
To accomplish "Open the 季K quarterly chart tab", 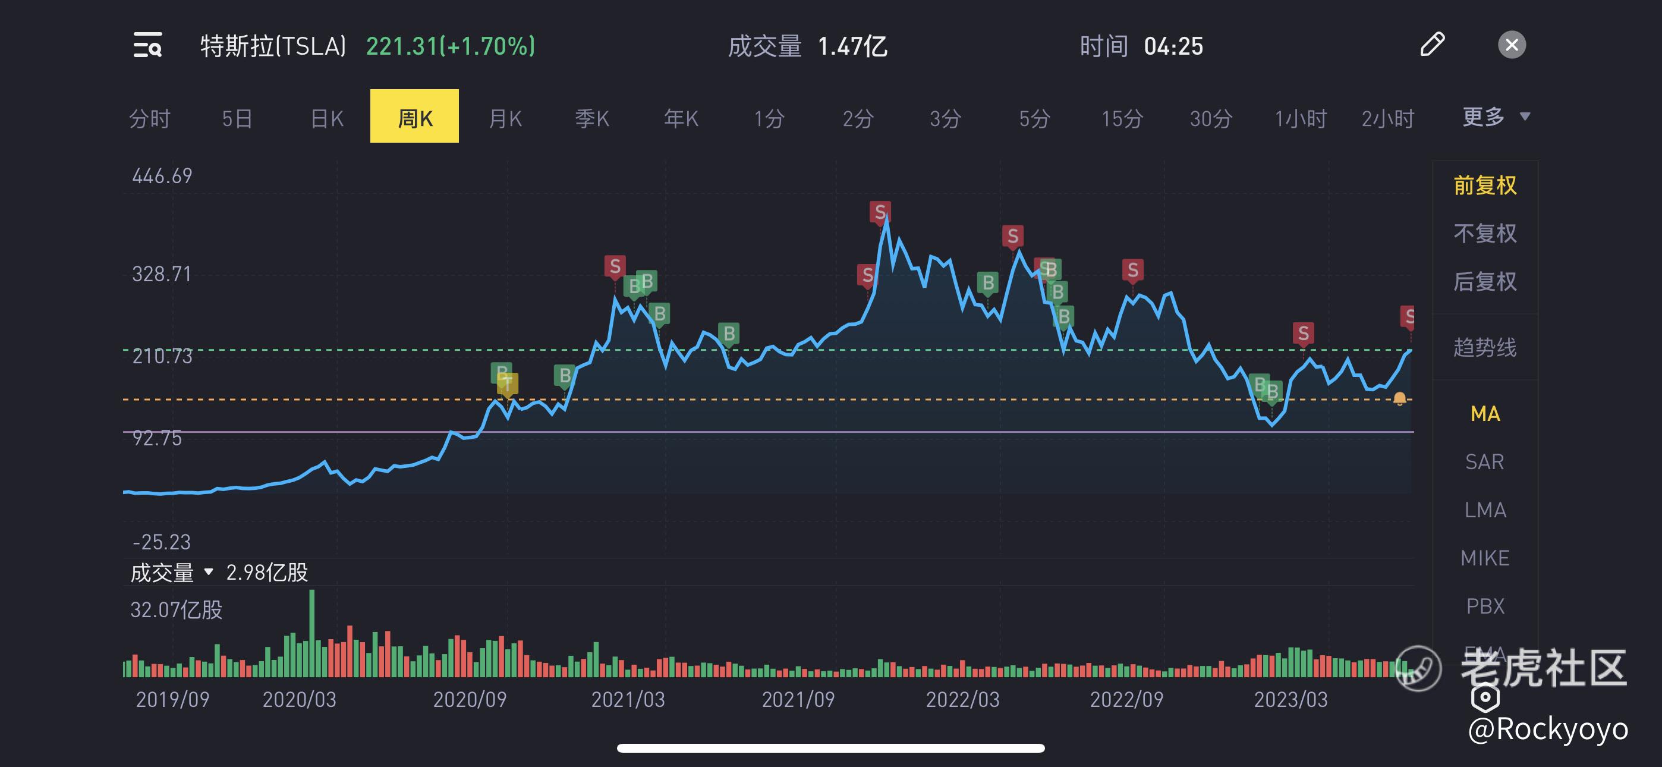I will click(x=592, y=118).
